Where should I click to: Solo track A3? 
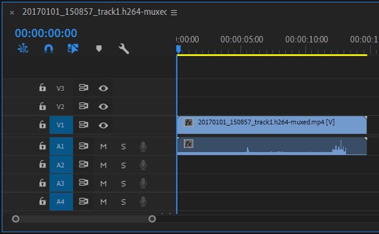[x=123, y=183]
